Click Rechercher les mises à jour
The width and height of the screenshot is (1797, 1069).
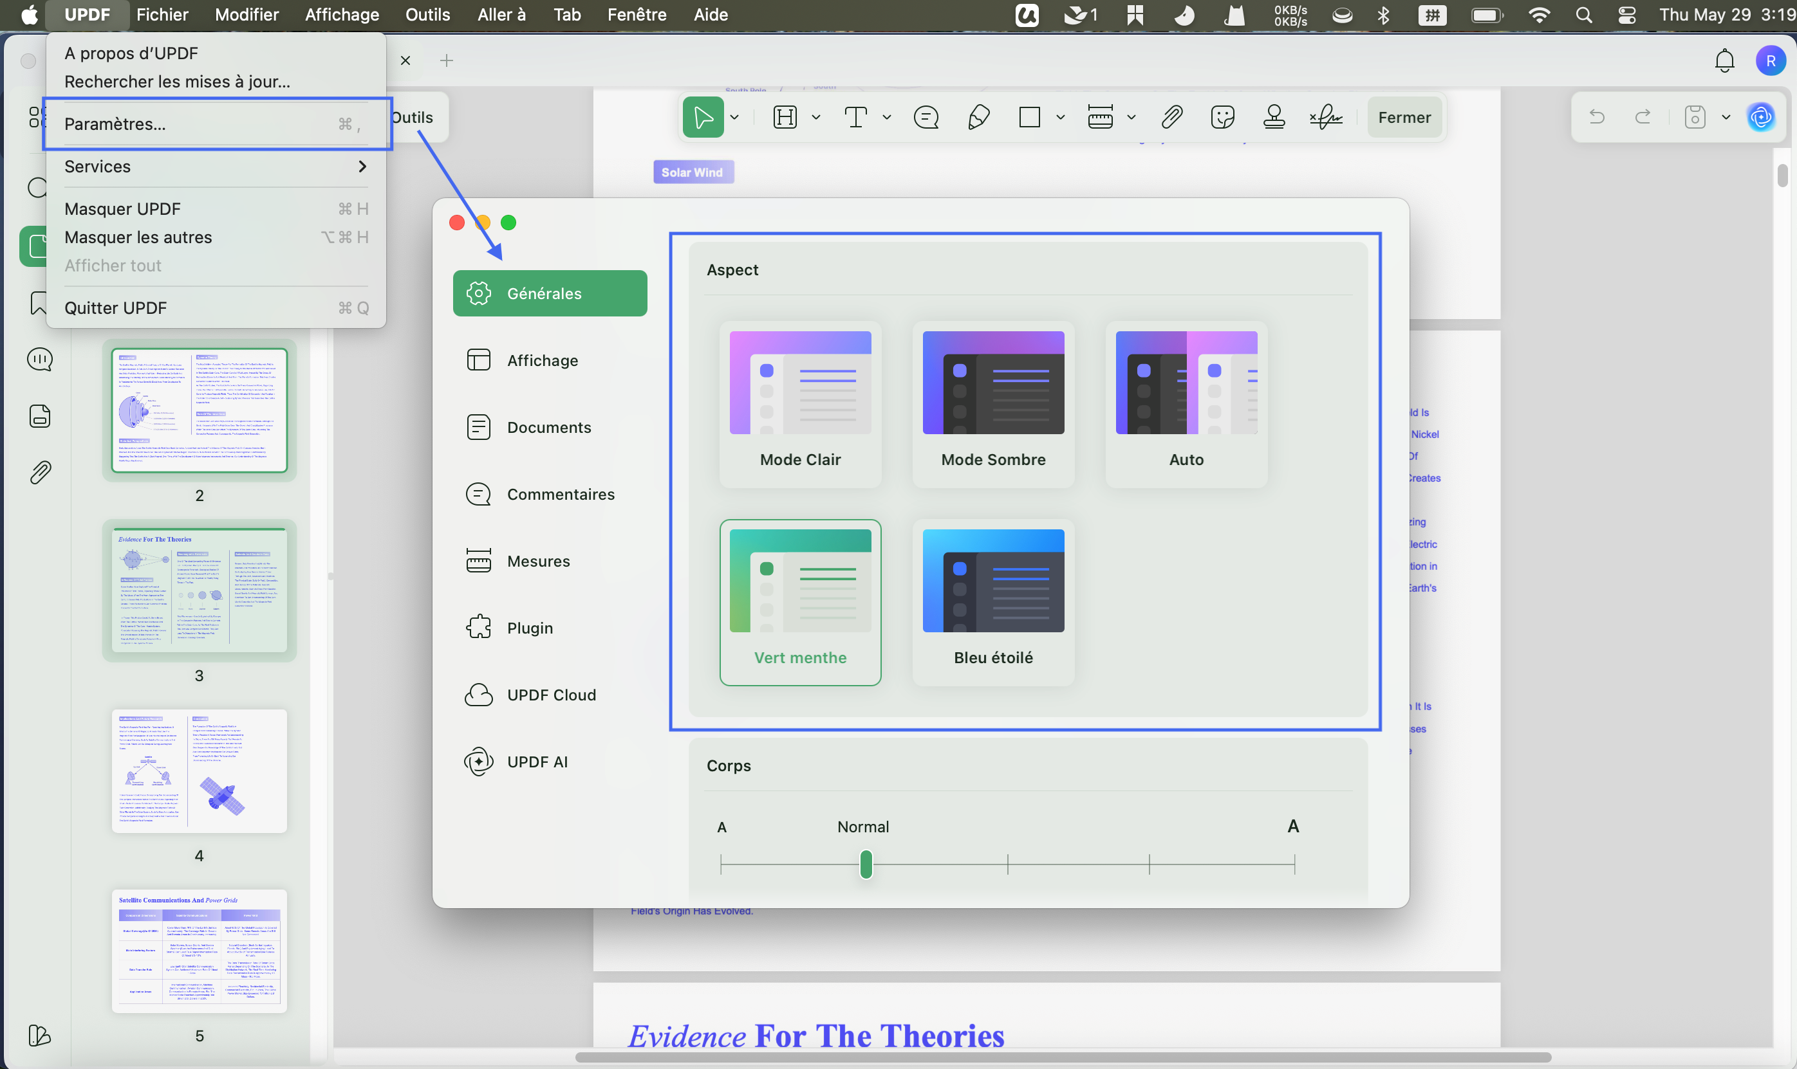pos(216,82)
